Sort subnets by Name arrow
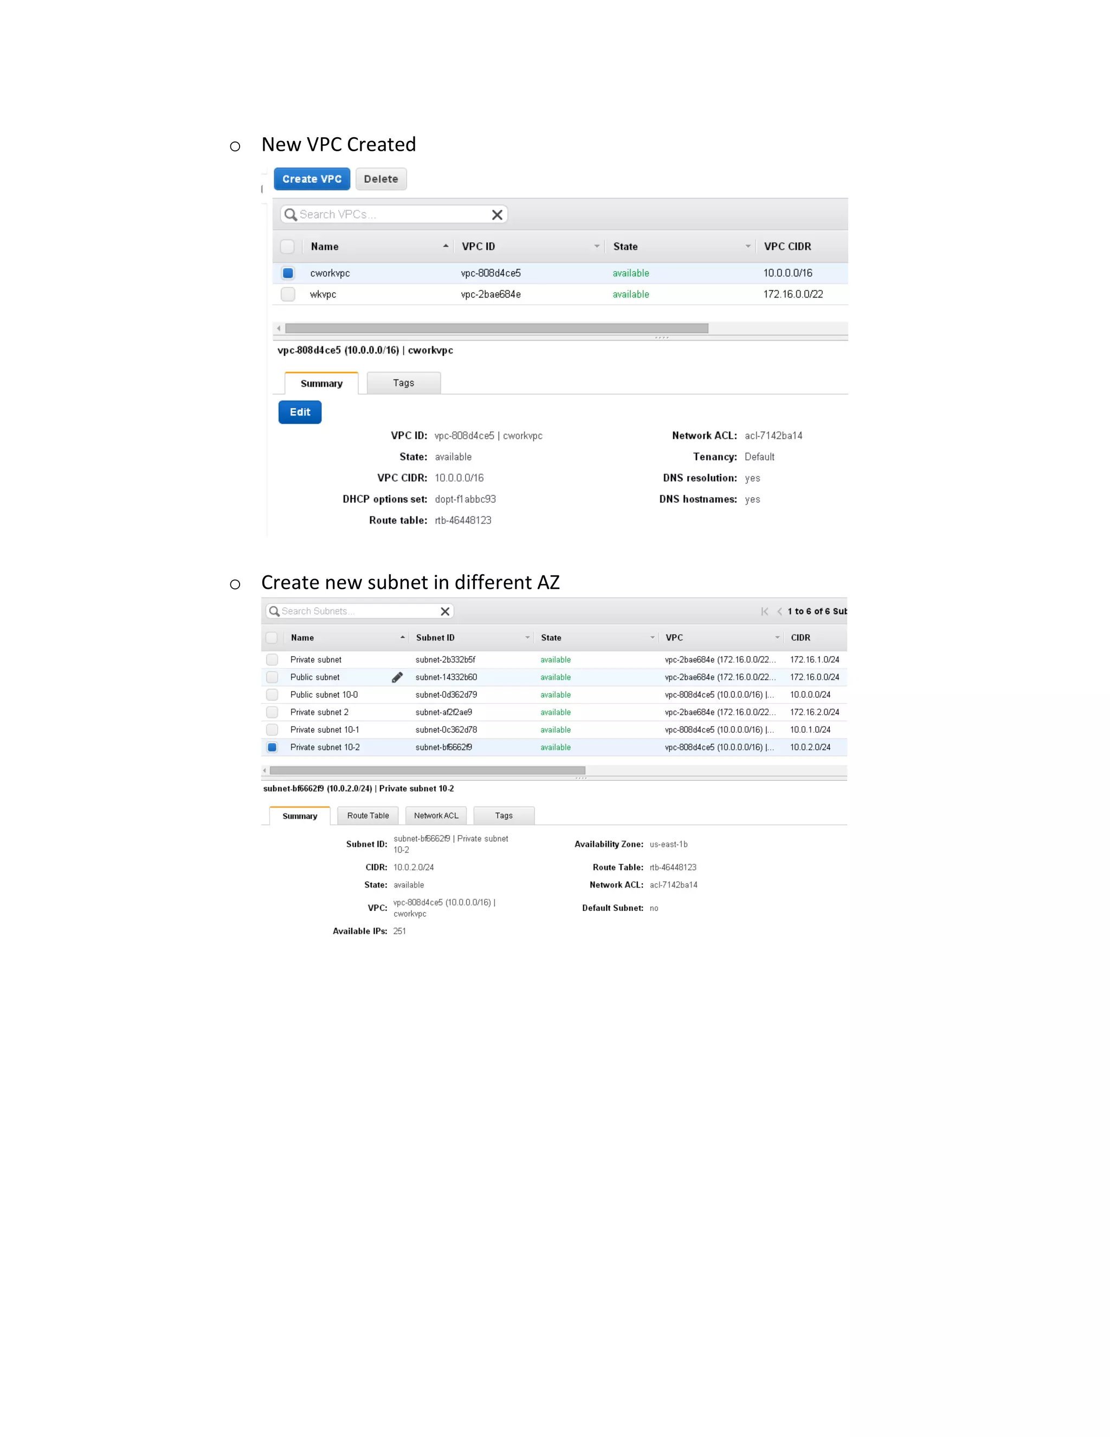 click(403, 638)
